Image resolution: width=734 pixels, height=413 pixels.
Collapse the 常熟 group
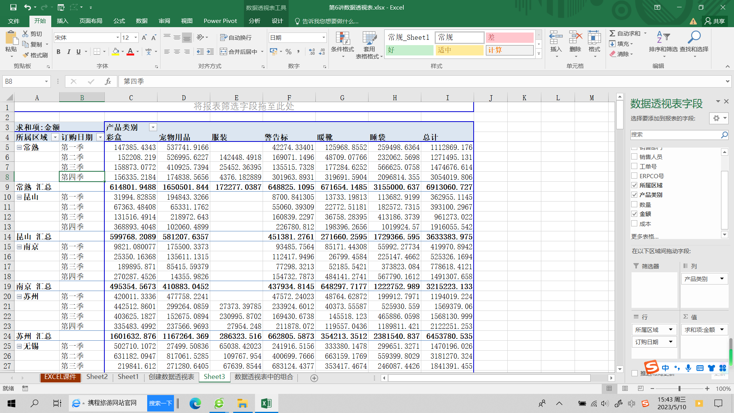point(19,147)
